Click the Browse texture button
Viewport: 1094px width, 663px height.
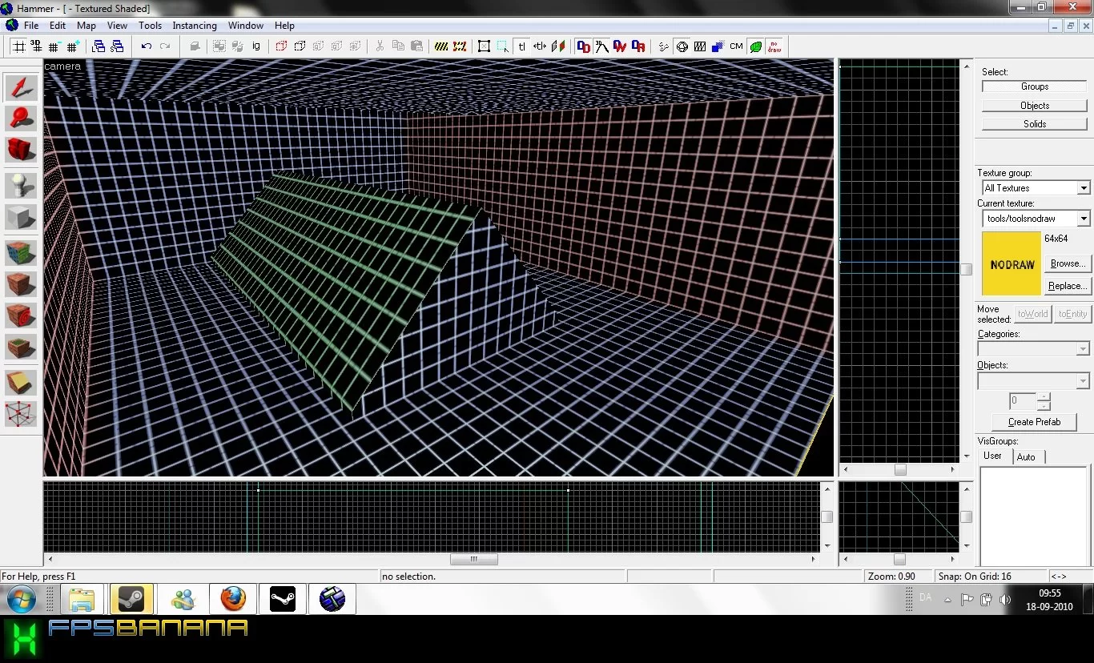(x=1068, y=263)
